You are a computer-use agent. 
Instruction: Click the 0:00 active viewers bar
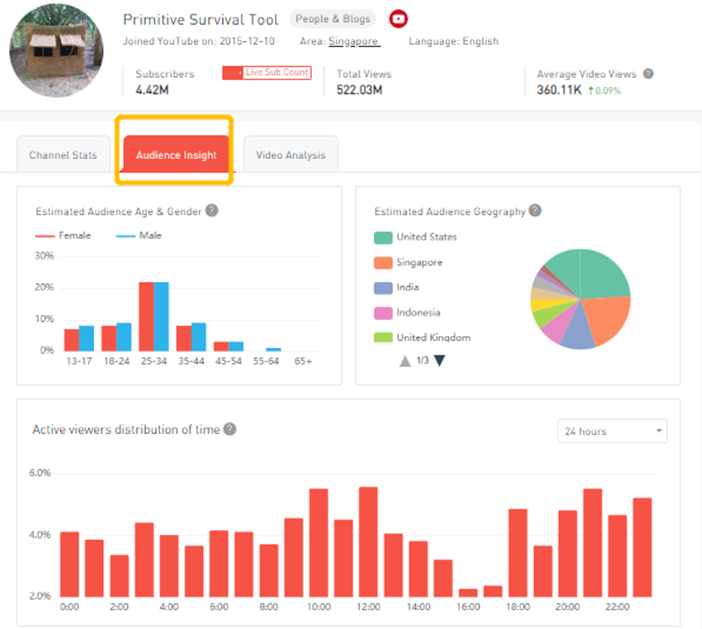coord(70,564)
